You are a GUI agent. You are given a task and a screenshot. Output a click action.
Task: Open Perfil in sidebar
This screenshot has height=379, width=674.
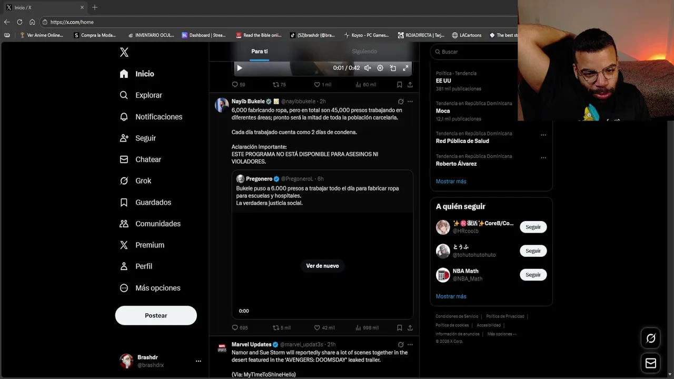click(136, 266)
